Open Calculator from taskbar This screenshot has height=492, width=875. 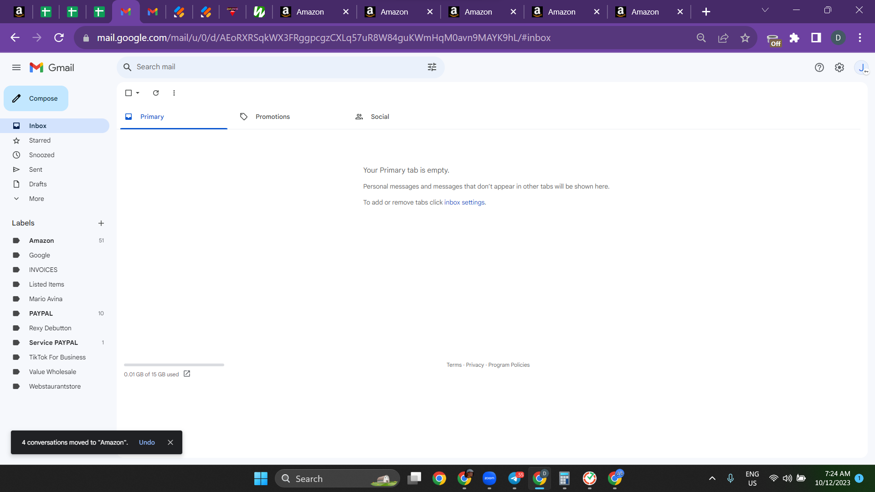click(564, 478)
